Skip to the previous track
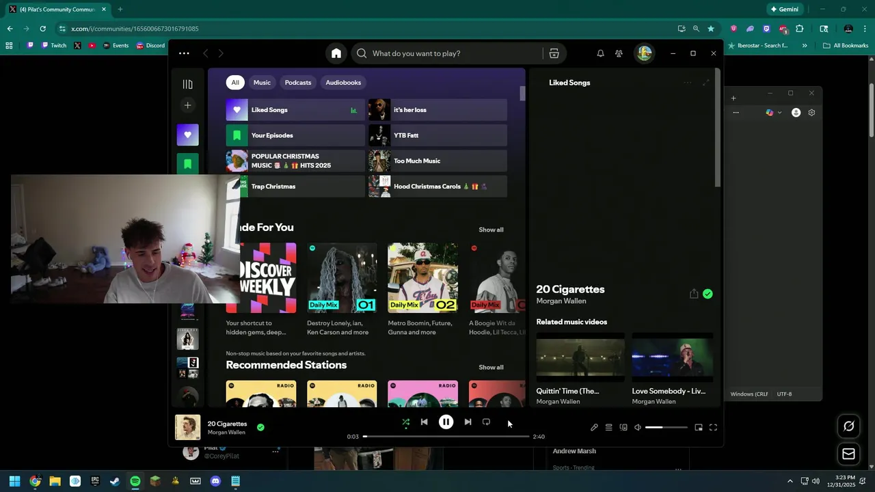Image resolution: width=875 pixels, height=492 pixels. coord(424,422)
